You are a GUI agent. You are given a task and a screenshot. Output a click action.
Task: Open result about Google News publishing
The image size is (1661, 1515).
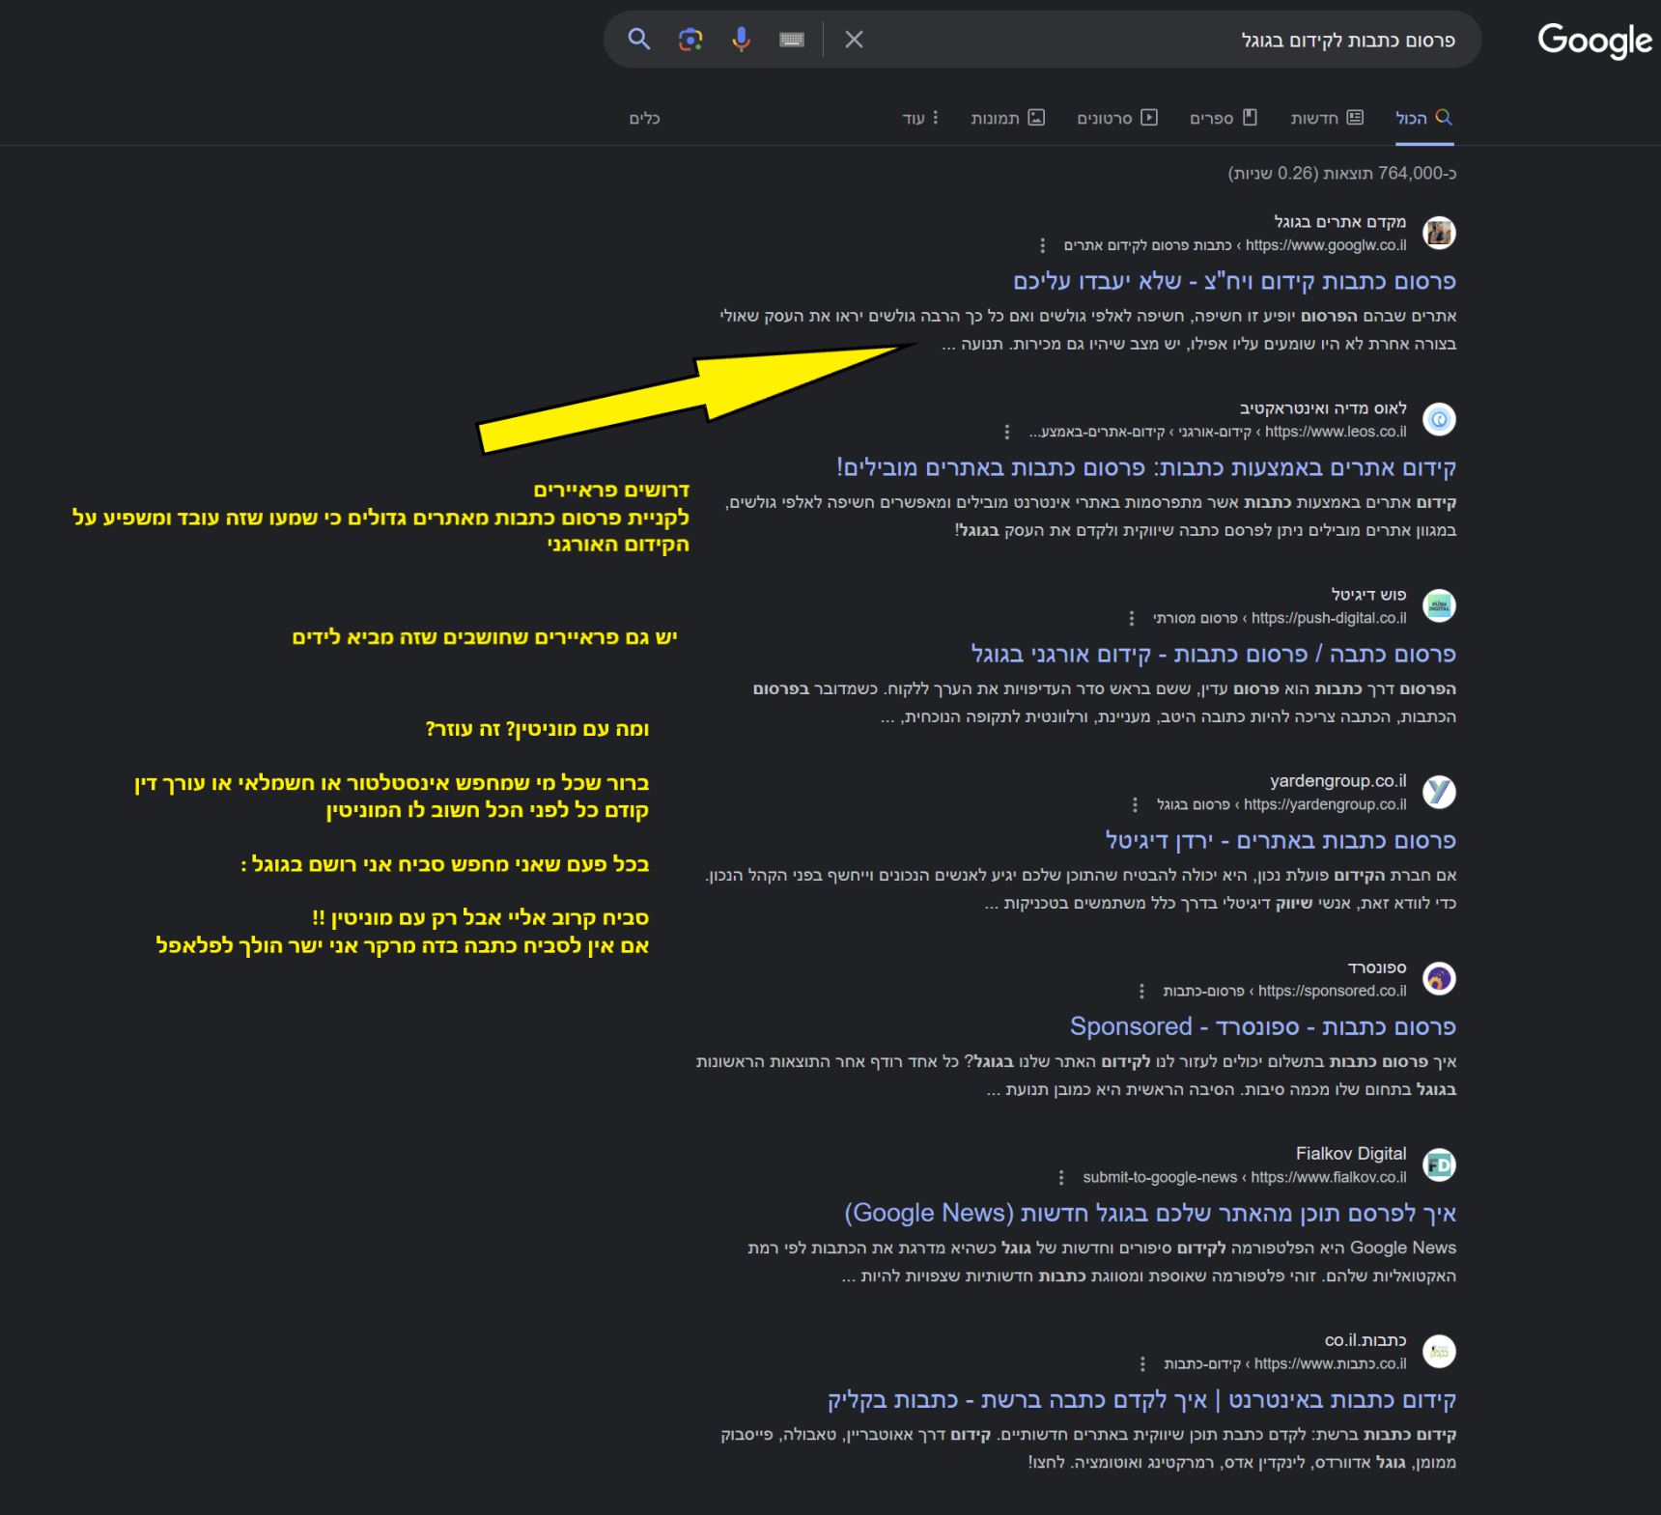(1150, 1213)
